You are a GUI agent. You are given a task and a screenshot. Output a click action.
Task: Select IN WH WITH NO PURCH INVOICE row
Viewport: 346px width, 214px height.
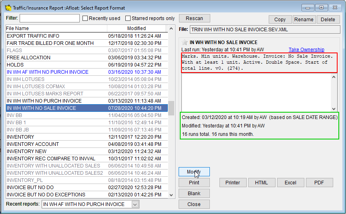(x=87, y=101)
